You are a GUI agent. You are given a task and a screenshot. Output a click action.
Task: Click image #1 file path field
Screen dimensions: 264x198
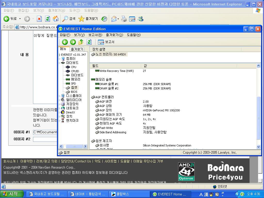pyautogui.click(x=45, y=132)
